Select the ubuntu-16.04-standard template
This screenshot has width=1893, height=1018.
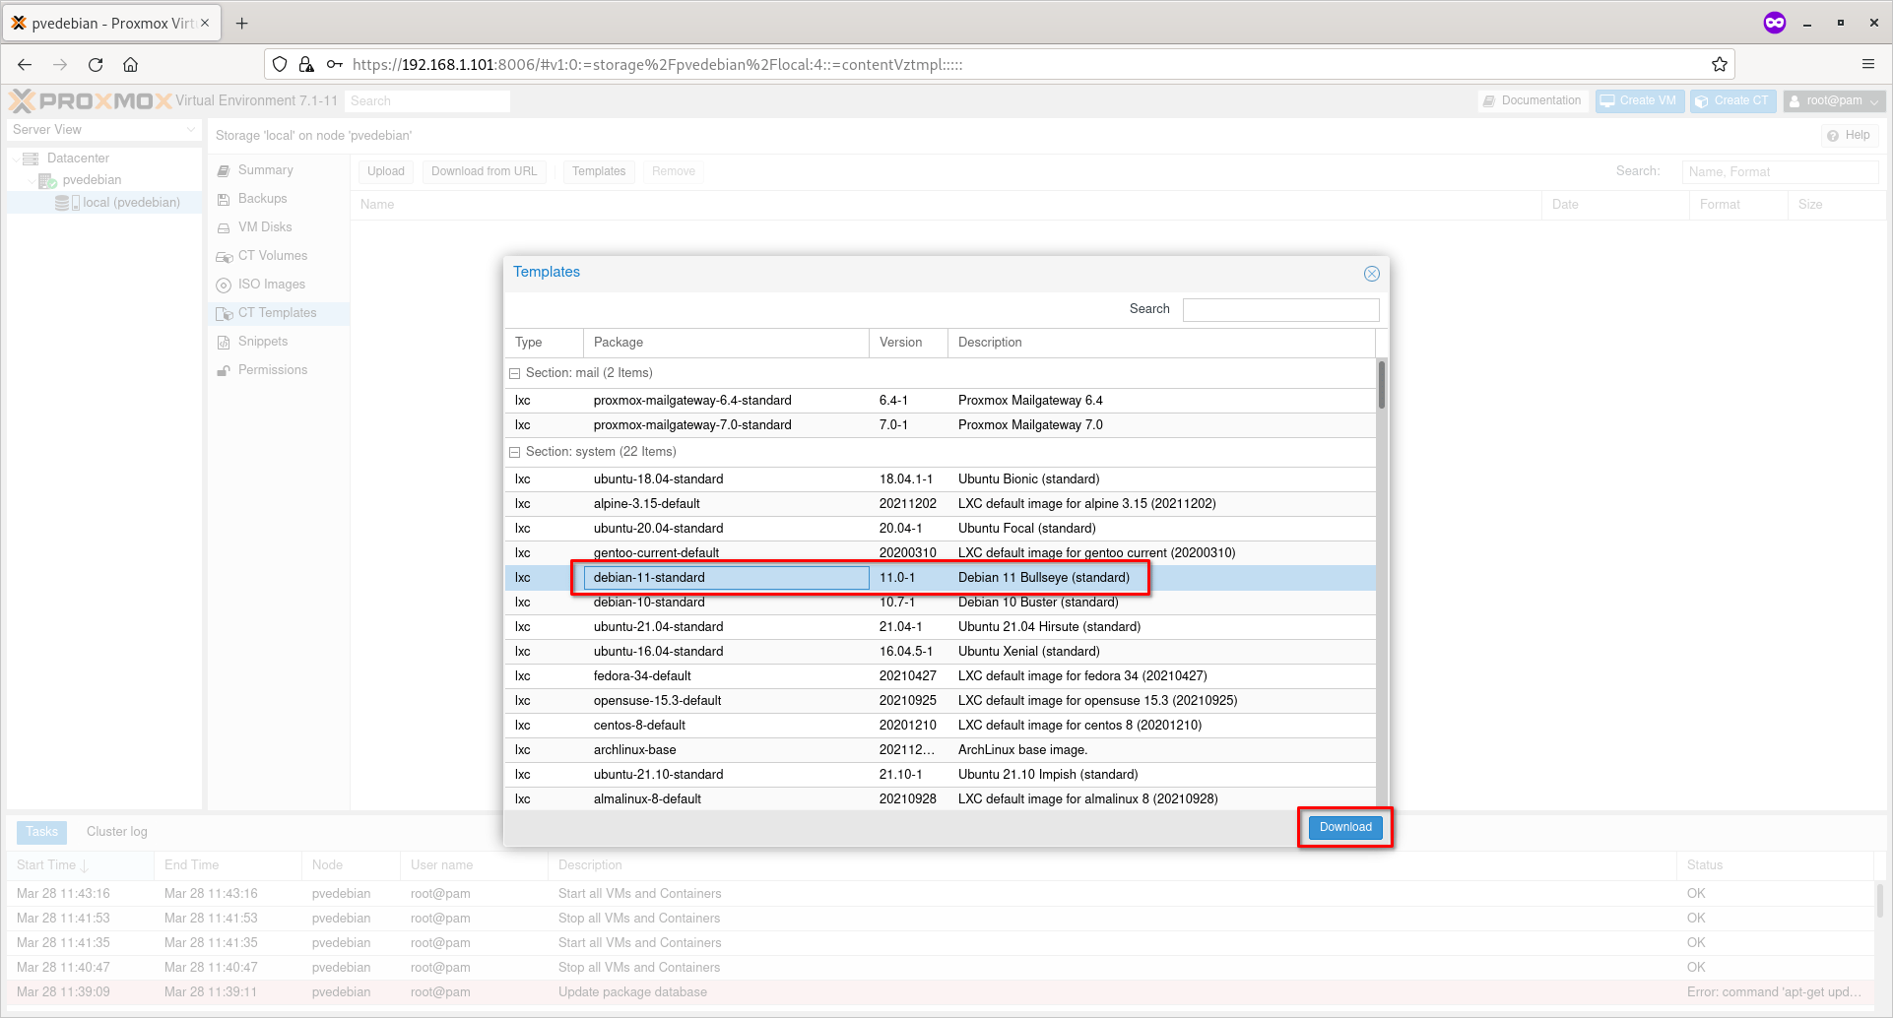[x=940, y=652]
